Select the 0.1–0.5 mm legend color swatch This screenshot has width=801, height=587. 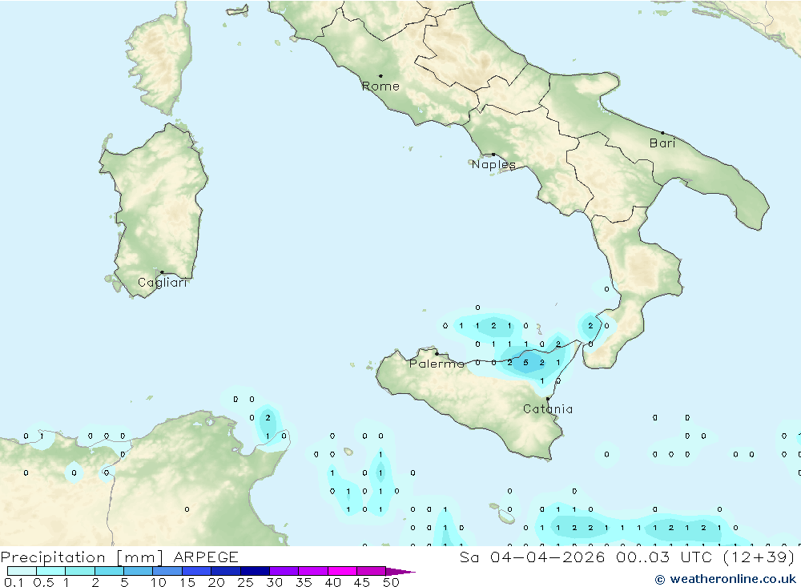pos(22,571)
